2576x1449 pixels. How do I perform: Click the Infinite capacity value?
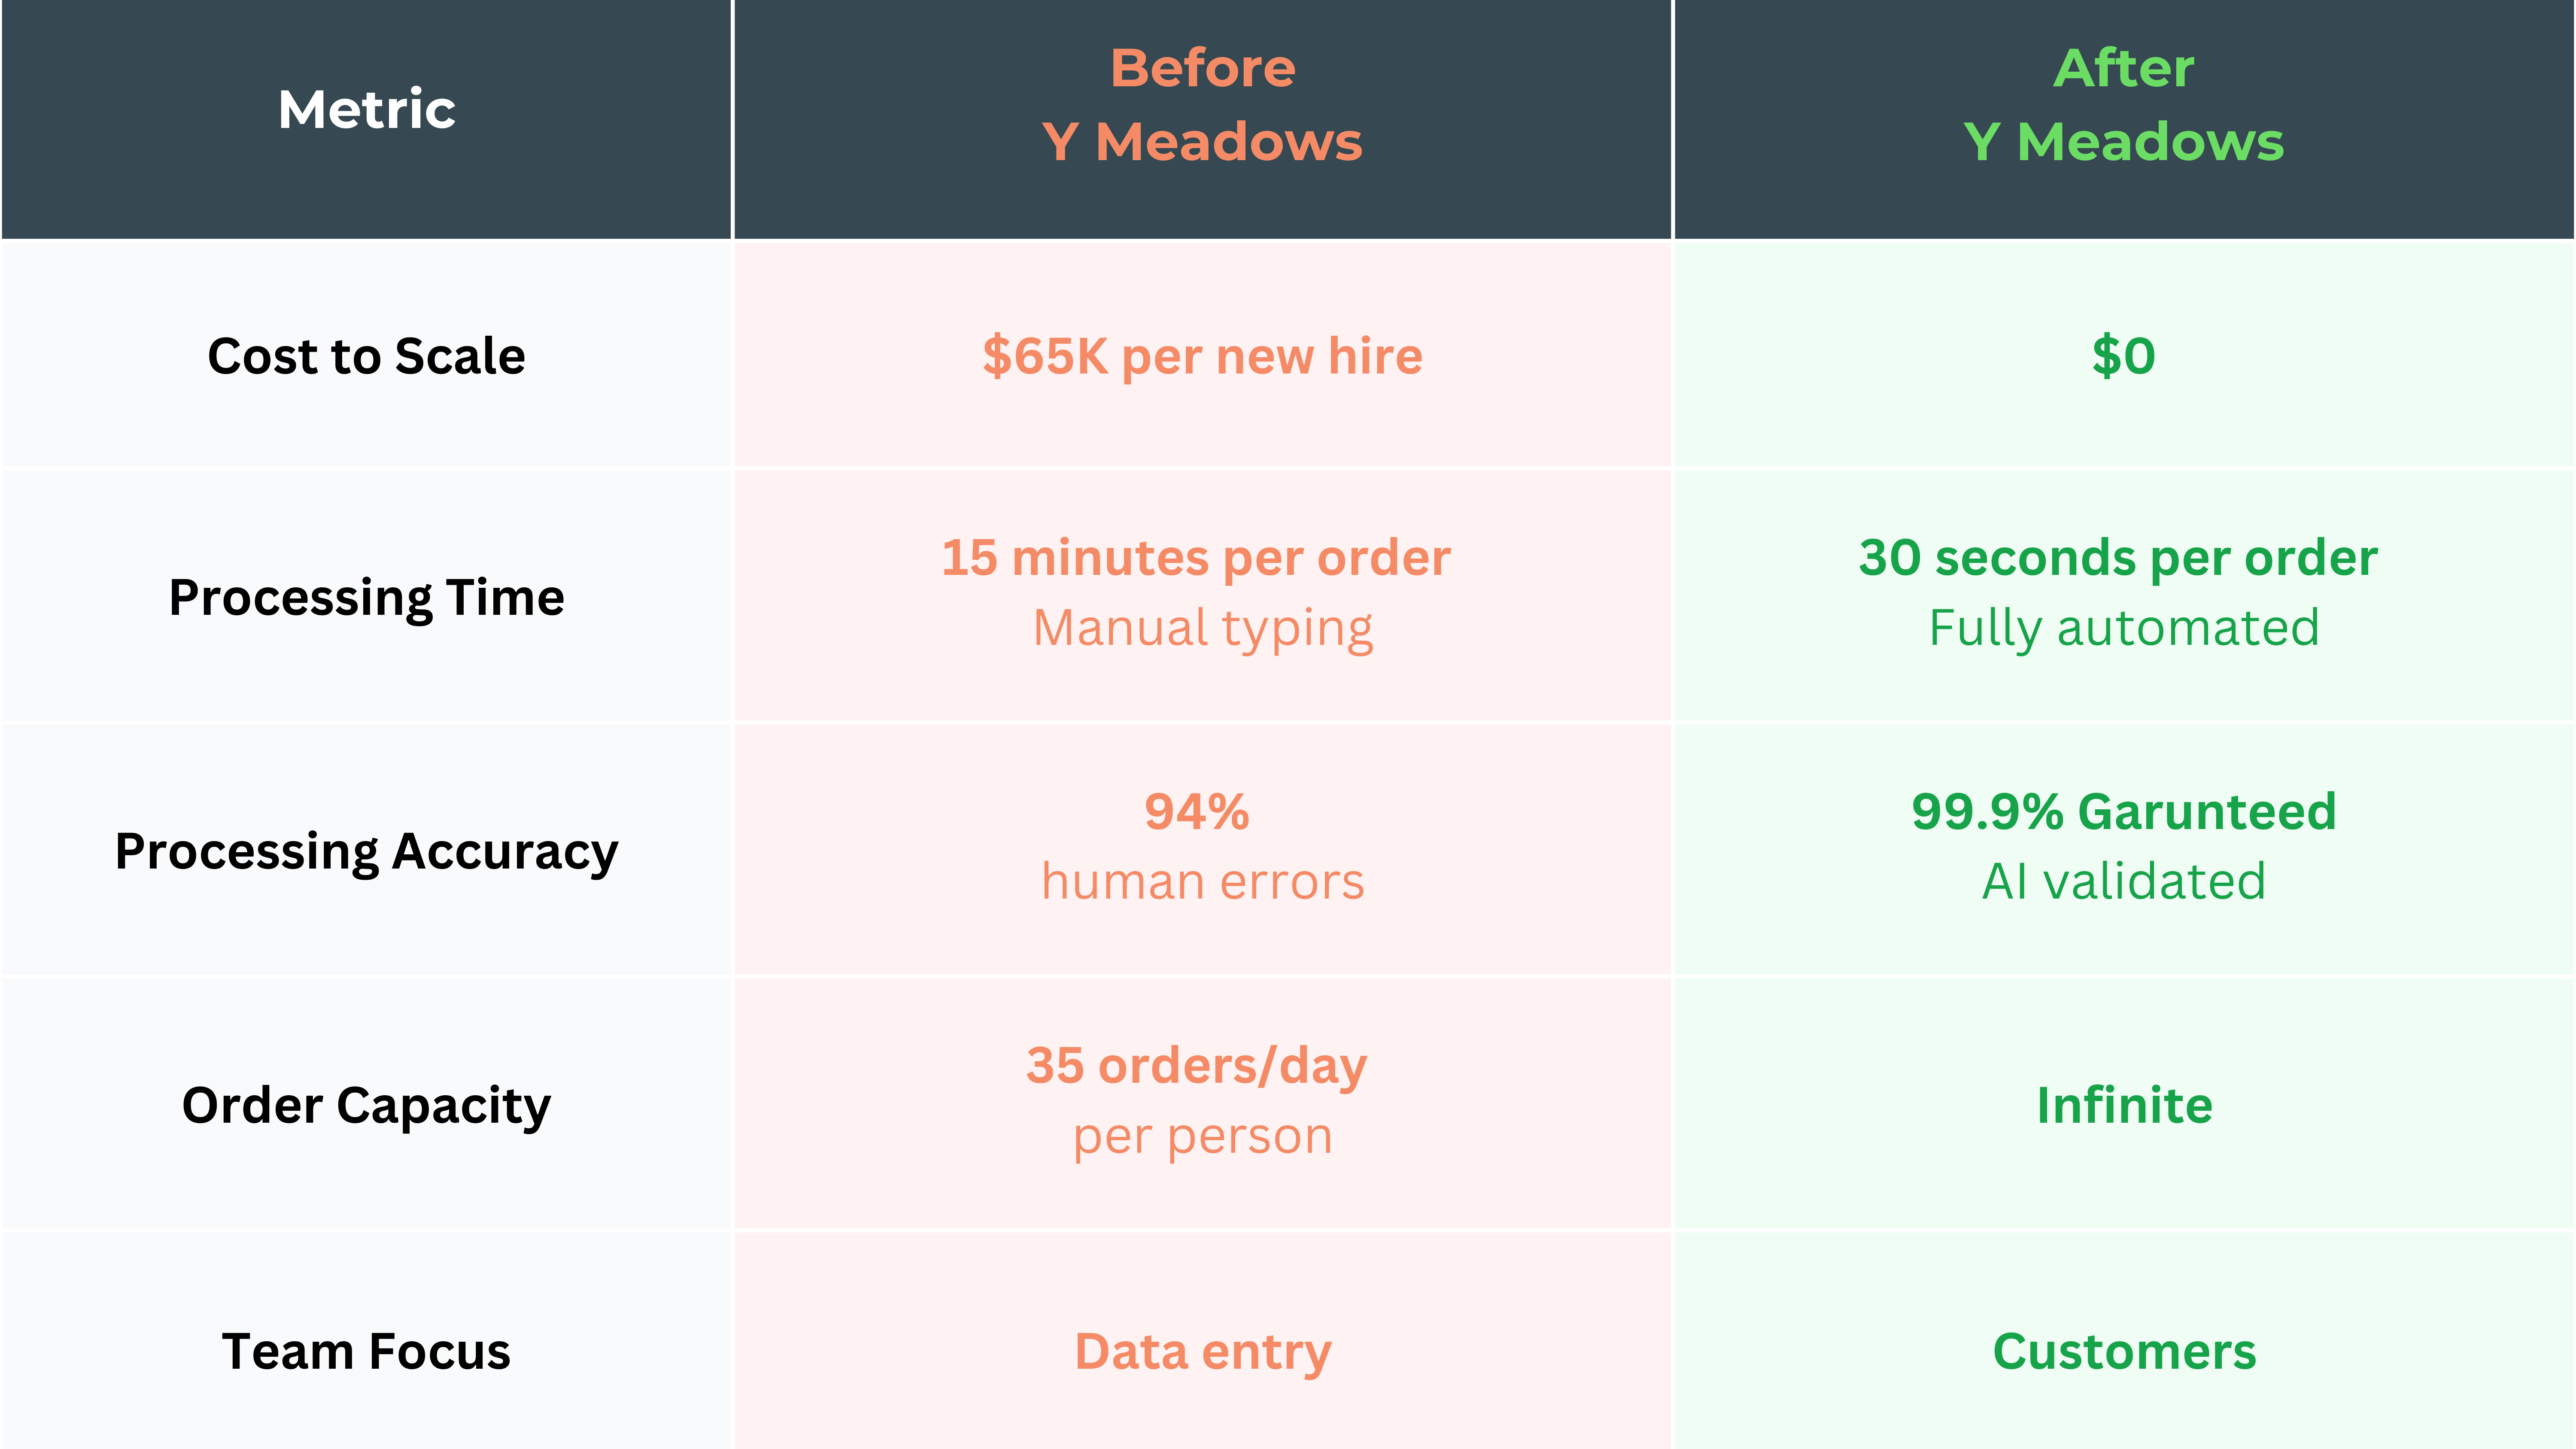pos(2123,1105)
